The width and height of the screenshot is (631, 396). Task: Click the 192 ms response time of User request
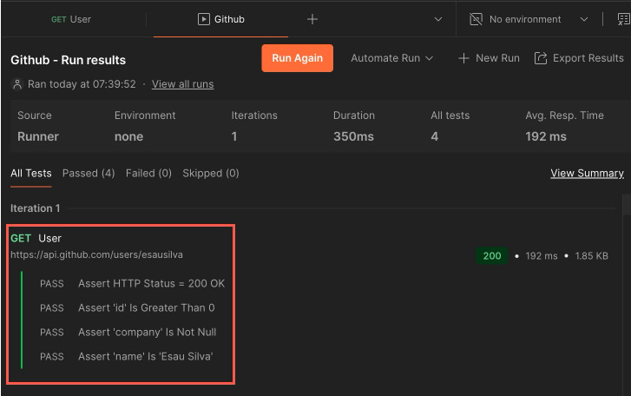pyautogui.click(x=542, y=256)
